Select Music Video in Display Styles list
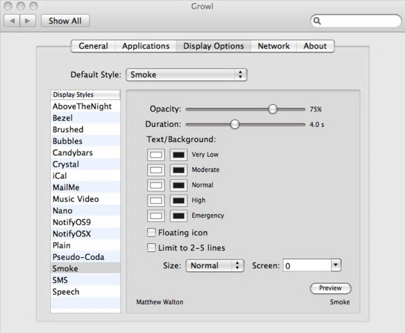The width and height of the screenshot is (405, 333). click(75, 199)
